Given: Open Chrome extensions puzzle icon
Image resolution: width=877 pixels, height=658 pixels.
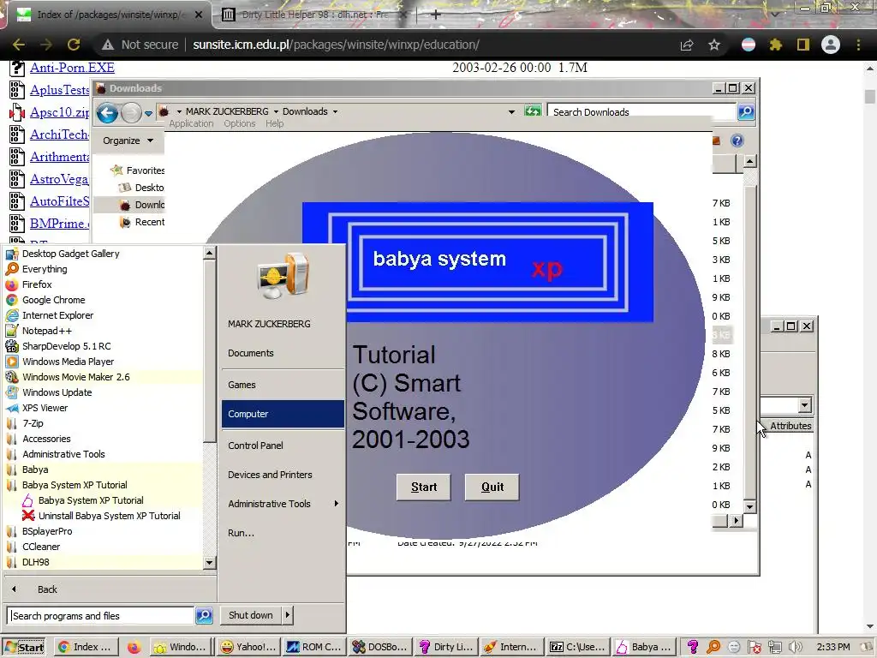Looking at the screenshot, I should tap(775, 45).
